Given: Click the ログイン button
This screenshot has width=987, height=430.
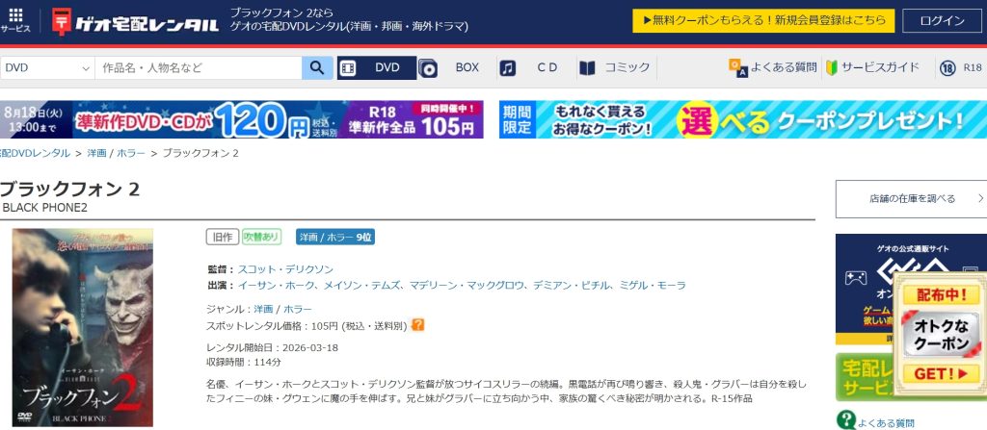Looking at the screenshot, I should [x=942, y=21].
